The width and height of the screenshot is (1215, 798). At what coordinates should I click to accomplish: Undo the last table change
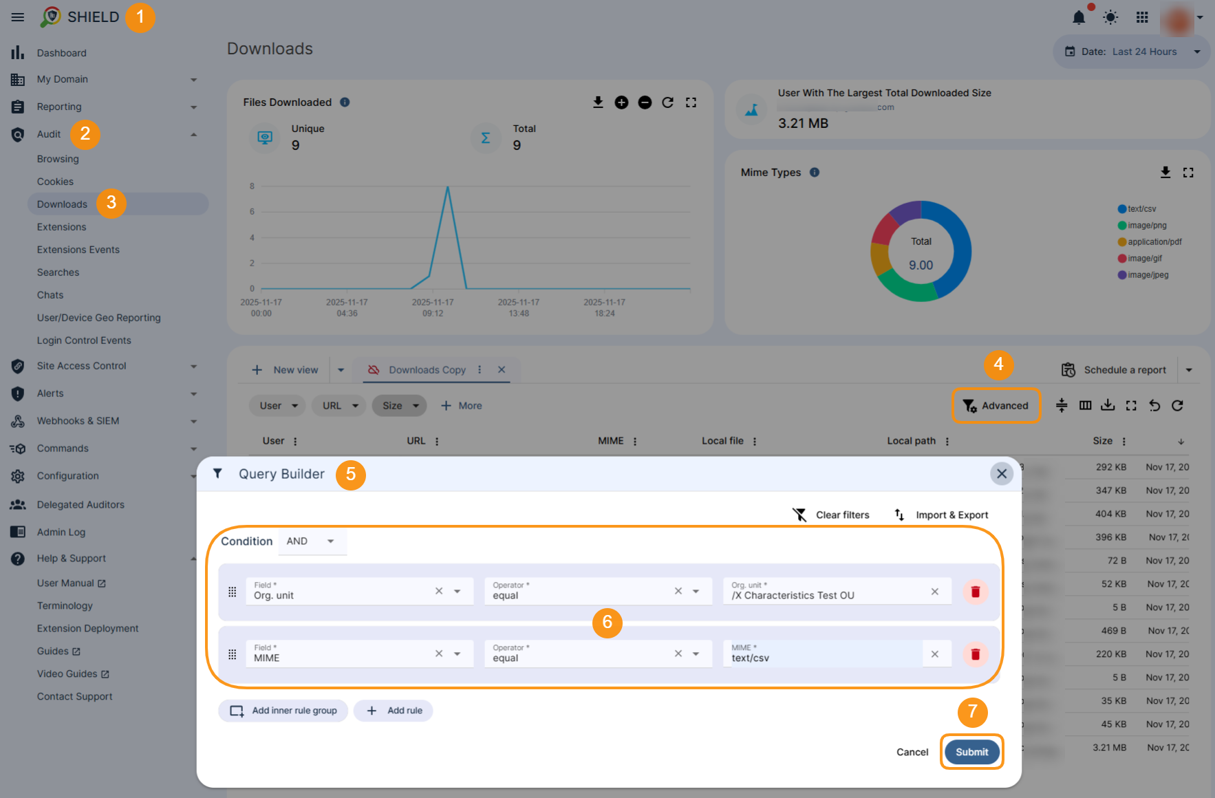click(x=1154, y=406)
